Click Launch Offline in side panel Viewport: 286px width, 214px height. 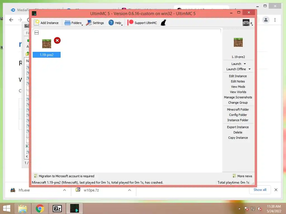click(236, 69)
